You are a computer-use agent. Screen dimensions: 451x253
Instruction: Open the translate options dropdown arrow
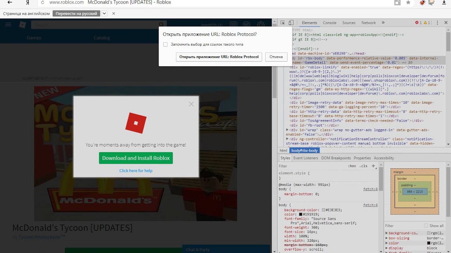tap(104, 14)
